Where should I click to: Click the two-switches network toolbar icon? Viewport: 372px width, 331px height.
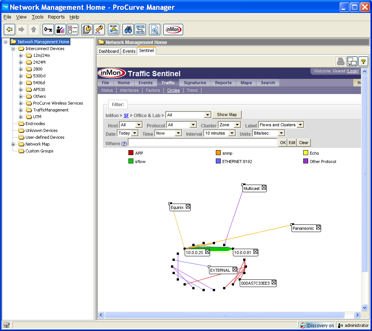[x=140, y=30]
